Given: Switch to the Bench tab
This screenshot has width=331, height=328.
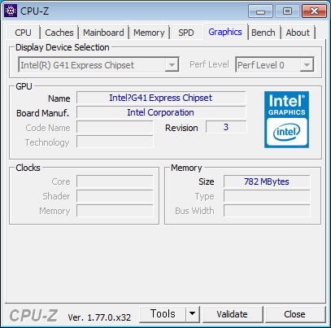Looking at the screenshot, I should click(263, 33).
